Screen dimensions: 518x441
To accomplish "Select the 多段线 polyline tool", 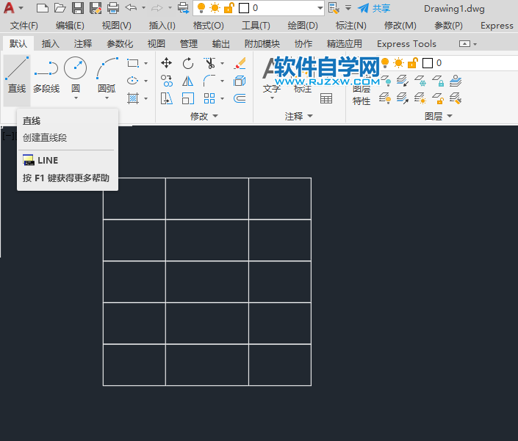I will [46, 75].
